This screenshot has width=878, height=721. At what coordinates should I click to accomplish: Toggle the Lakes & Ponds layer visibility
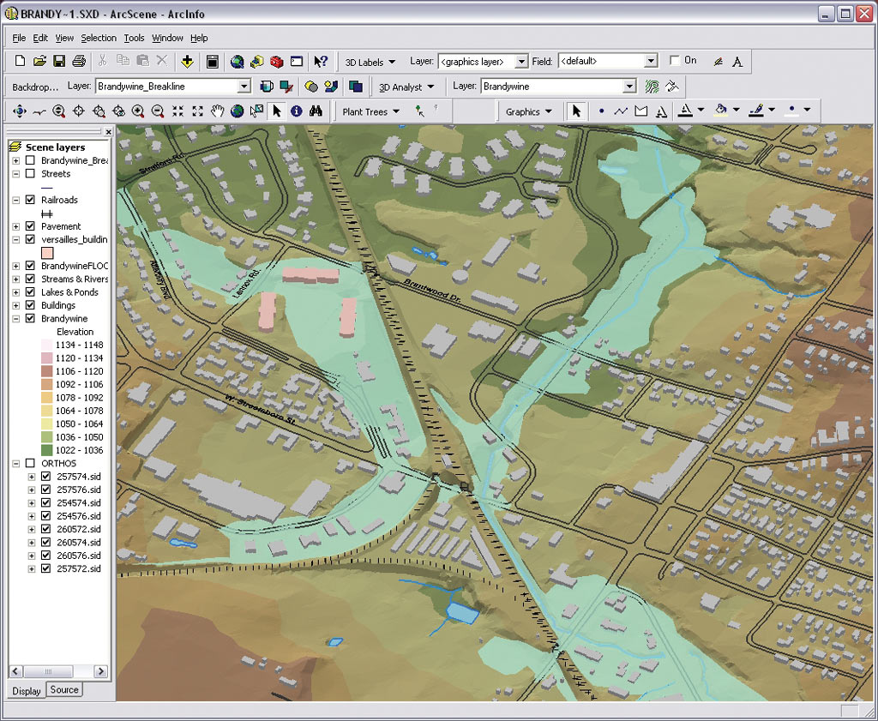[31, 292]
